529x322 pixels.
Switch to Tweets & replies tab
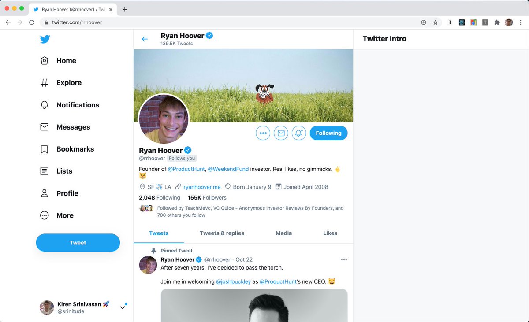click(222, 233)
